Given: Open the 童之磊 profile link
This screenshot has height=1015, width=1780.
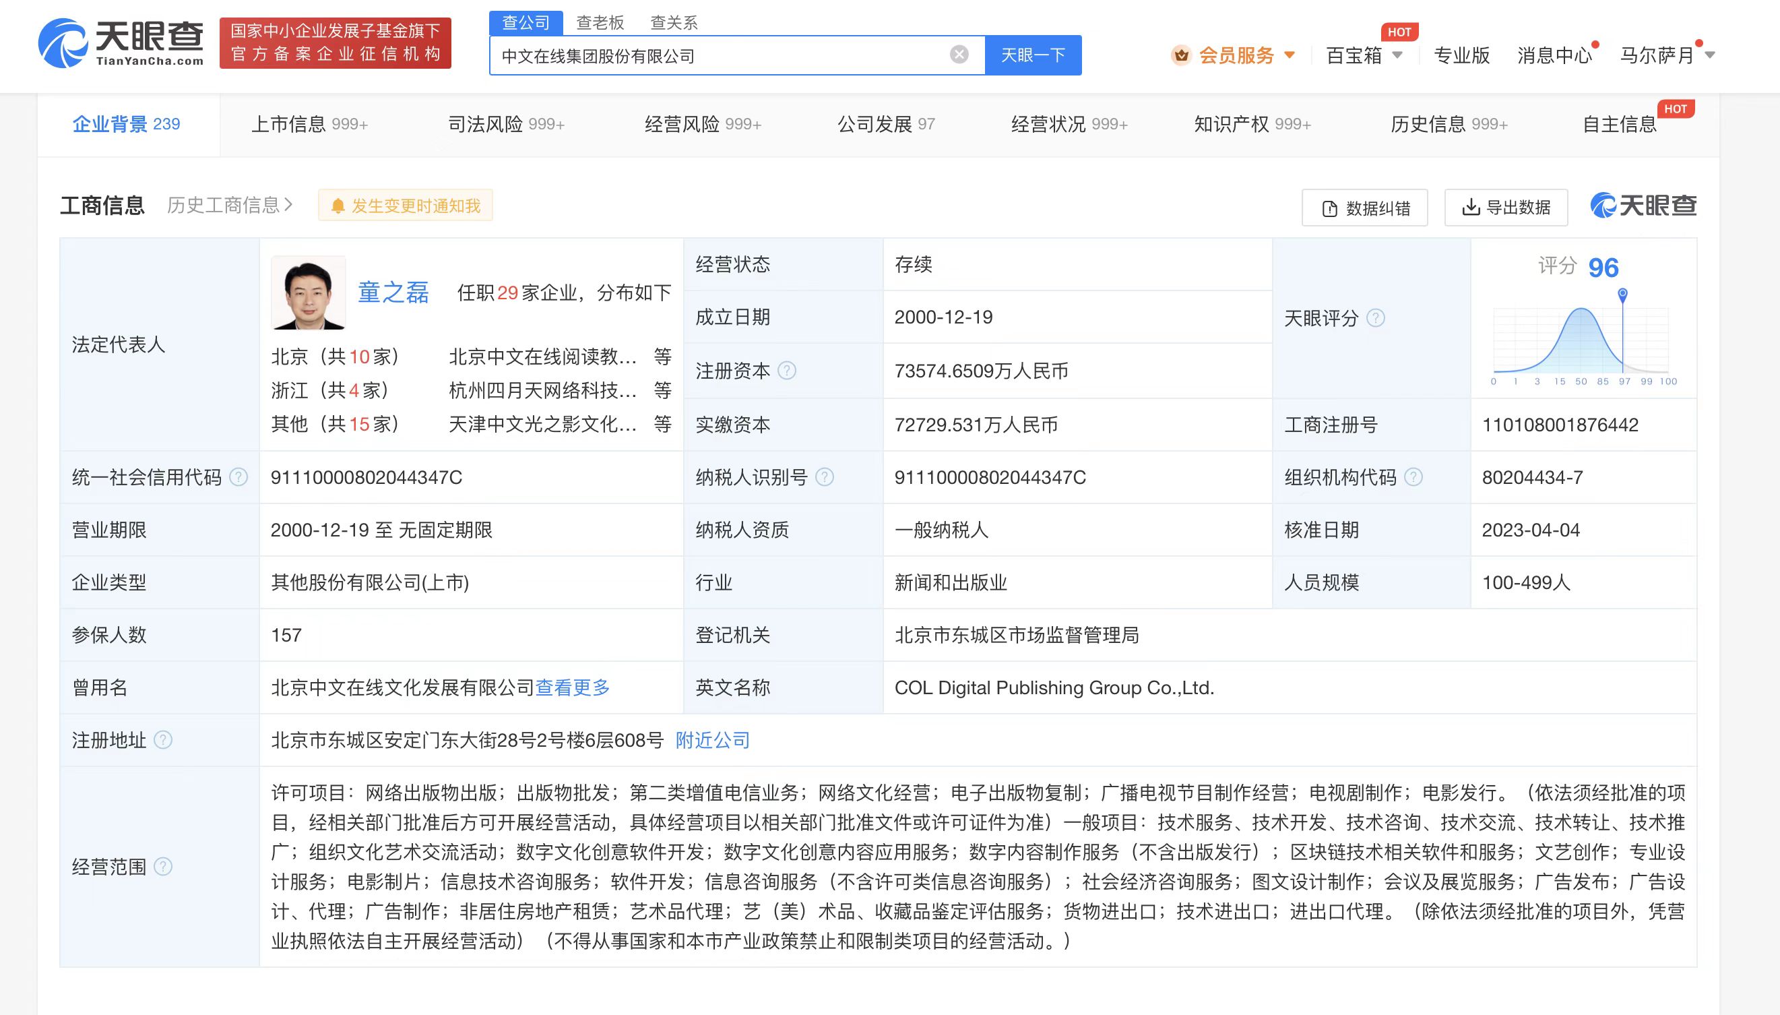Looking at the screenshot, I should click(x=393, y=292).
